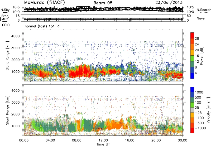Click '-1000' velocity colorbar tick

pos(200,128)
